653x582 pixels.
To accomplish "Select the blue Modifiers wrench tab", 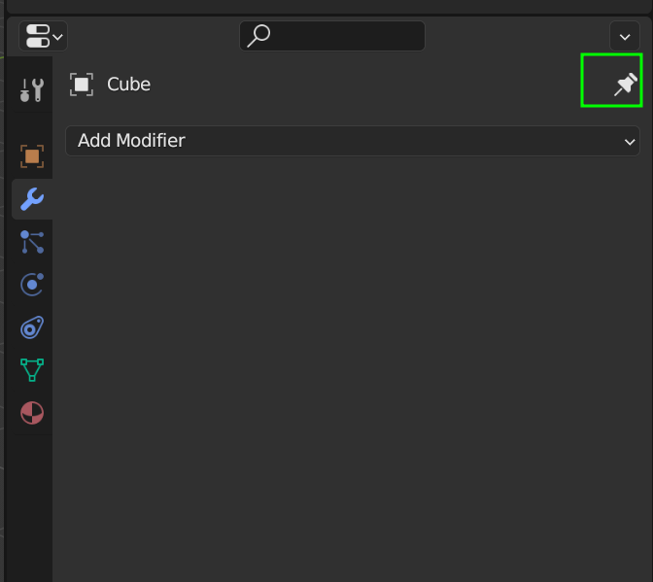I will [32, 199].
